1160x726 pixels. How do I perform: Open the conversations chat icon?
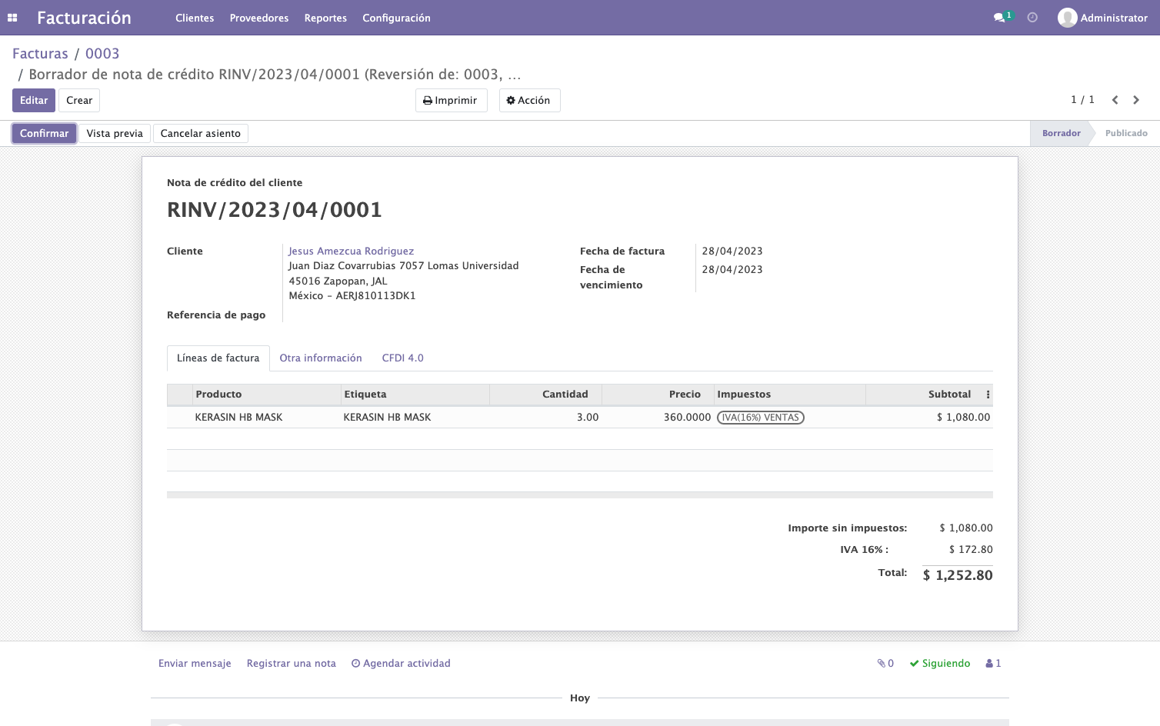[999, 18]
